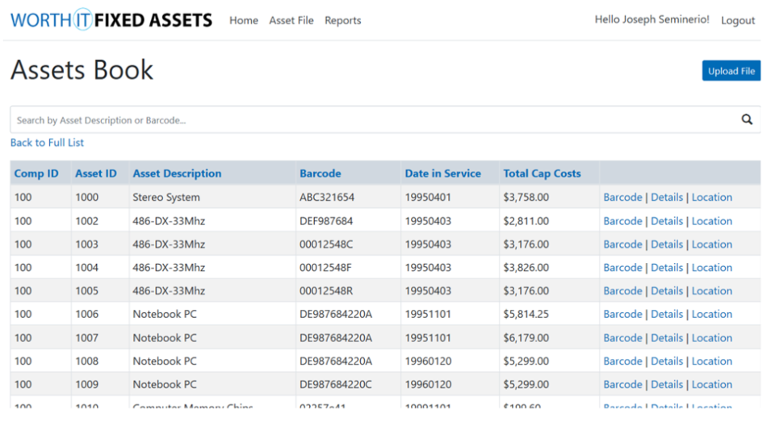Open Barcode link for asset 1008

point(622,361)
